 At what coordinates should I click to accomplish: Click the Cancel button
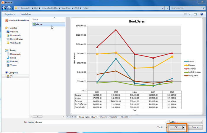pos(195,127)
